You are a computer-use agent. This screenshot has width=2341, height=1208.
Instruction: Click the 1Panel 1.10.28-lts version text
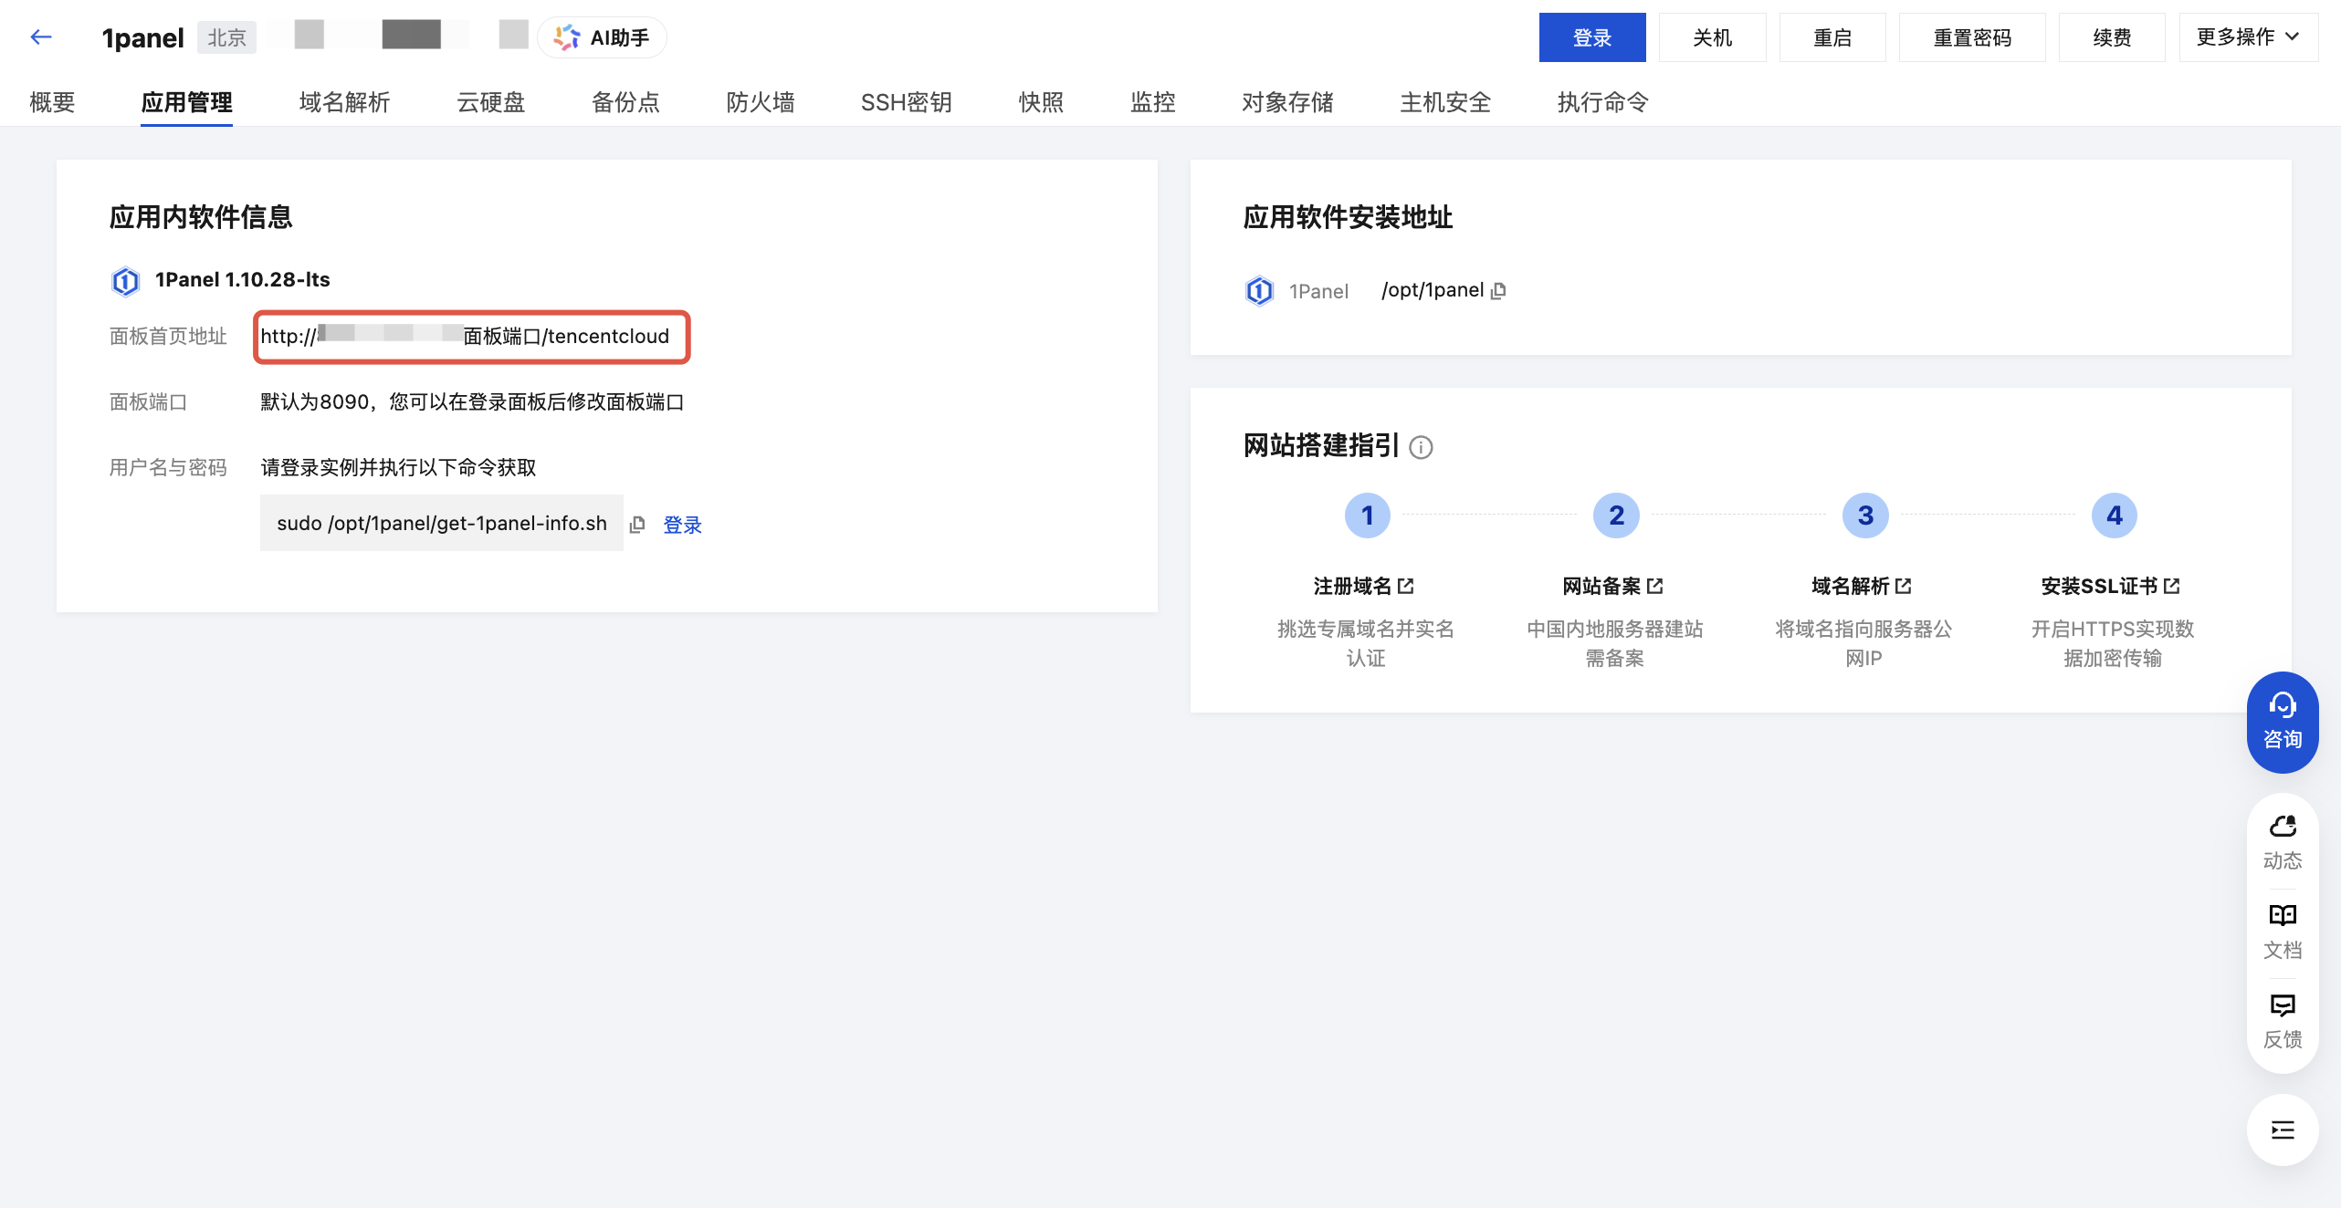pyautogui.click(x=243, y=280)
